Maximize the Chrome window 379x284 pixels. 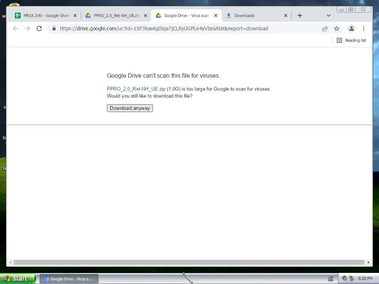coord(351,9)
